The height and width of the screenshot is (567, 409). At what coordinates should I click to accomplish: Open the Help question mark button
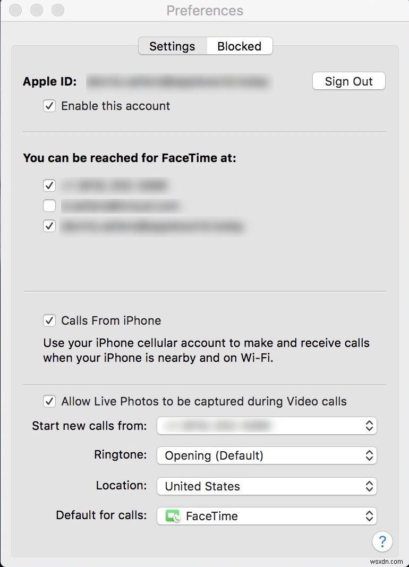(x=382, y=541)
